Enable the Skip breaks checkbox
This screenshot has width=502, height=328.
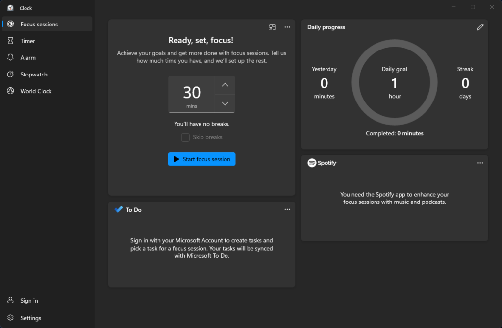click(185, 137)
